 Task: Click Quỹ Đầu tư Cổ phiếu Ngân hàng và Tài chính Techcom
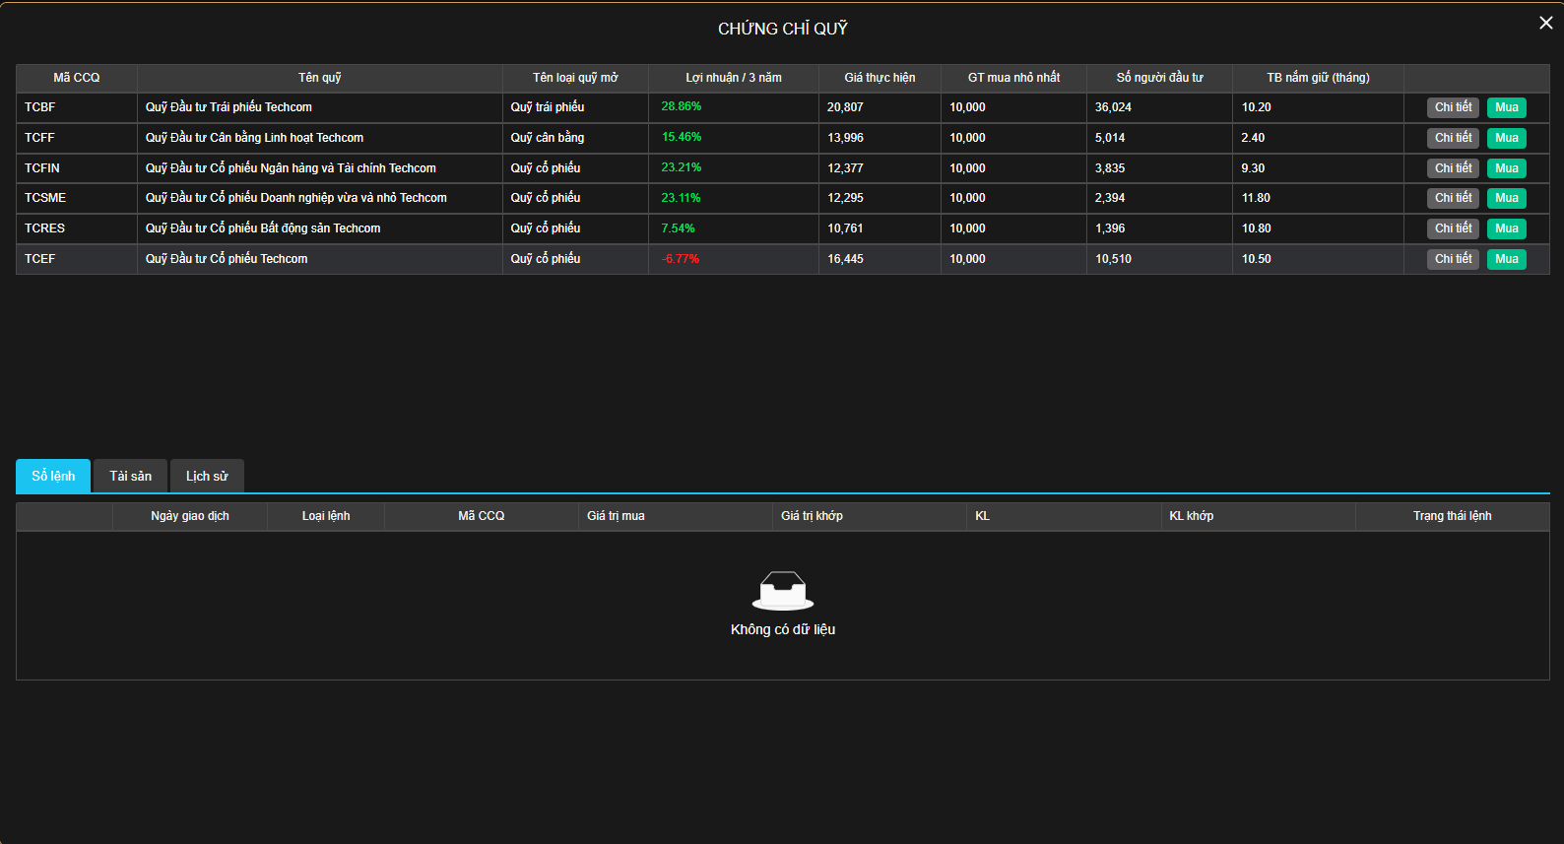pyautogui.click(x=291, y=168)
